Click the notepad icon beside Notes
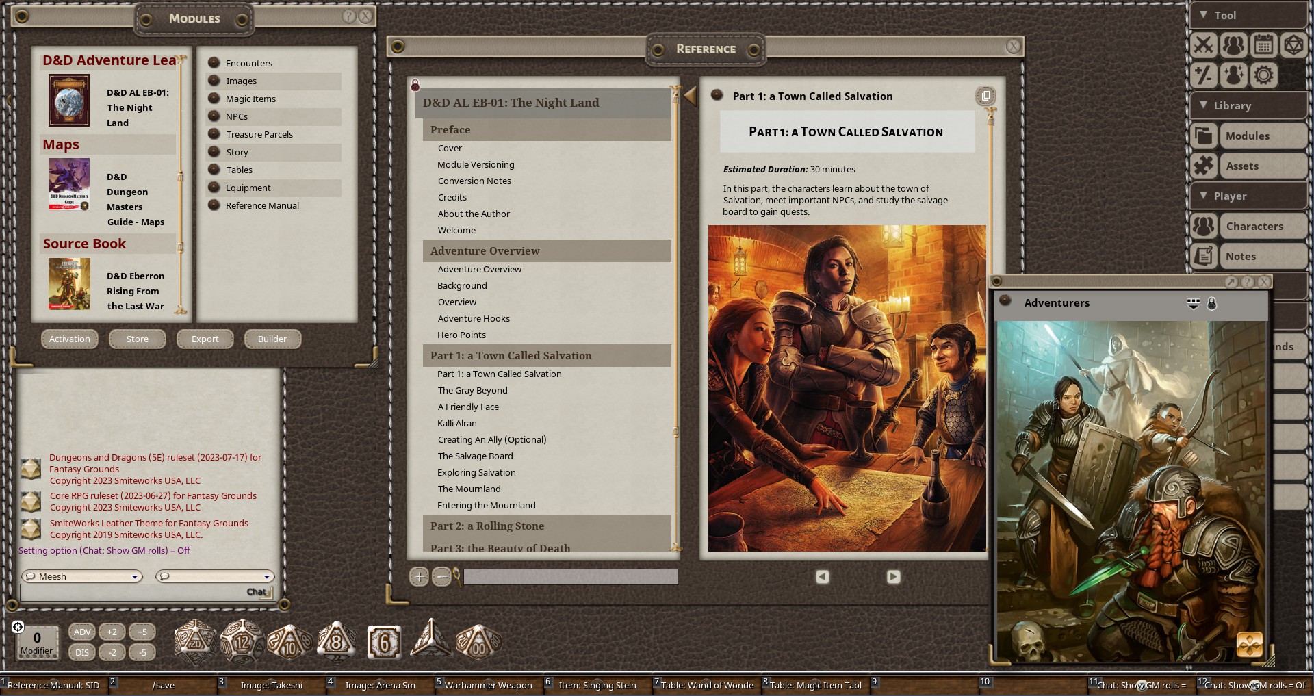 click(x=1203, y=256)
